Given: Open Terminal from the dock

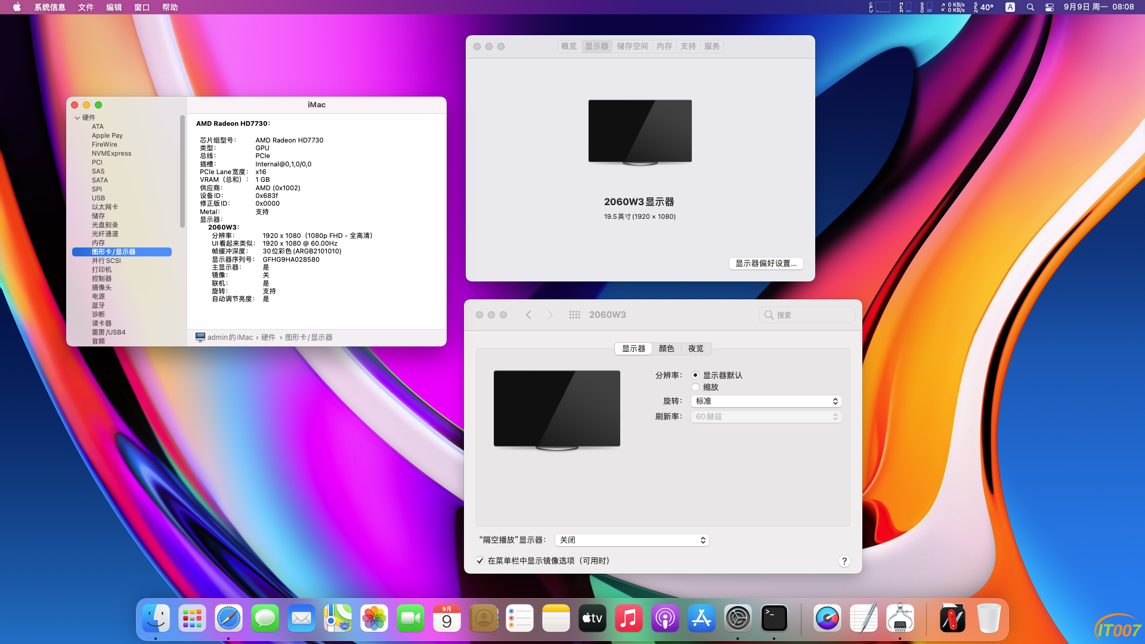Looking at the screenshot, I should tap(774, 618).
